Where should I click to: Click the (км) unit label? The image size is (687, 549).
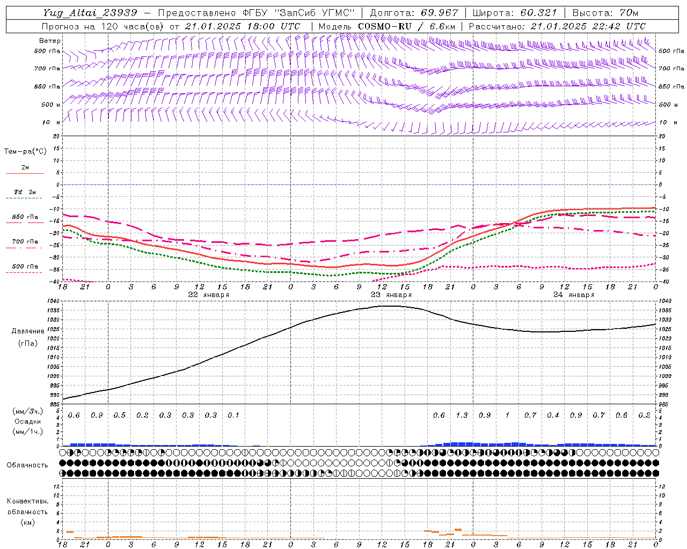coord(27,522)
